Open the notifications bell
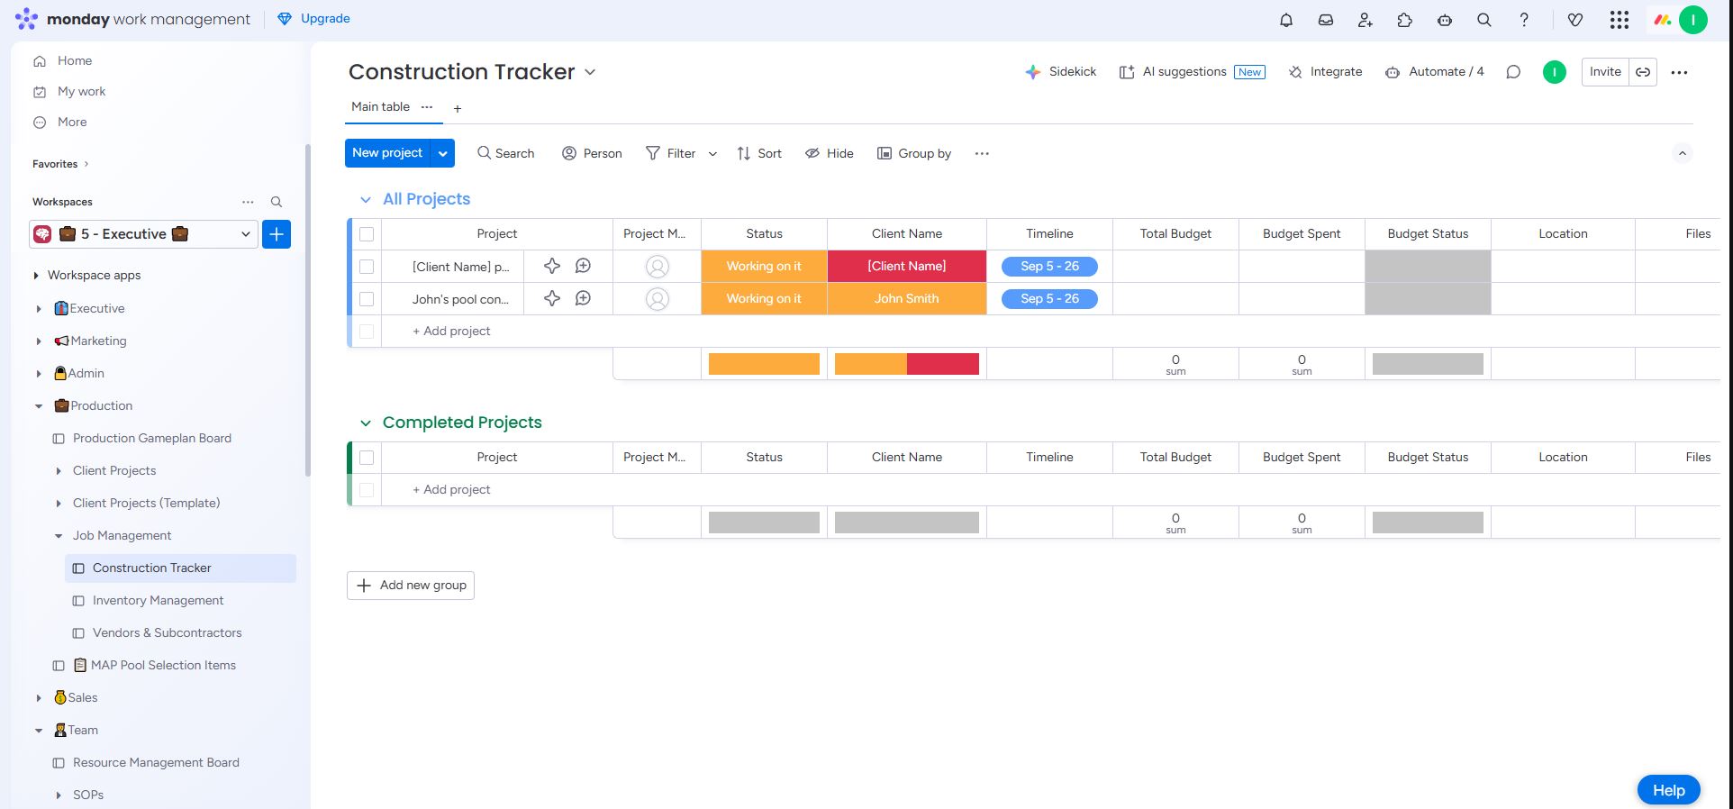 (x=1286, y=20)
